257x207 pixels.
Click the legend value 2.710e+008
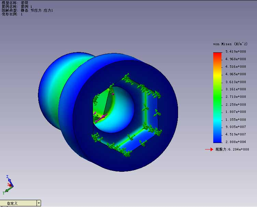pos(236,97)
